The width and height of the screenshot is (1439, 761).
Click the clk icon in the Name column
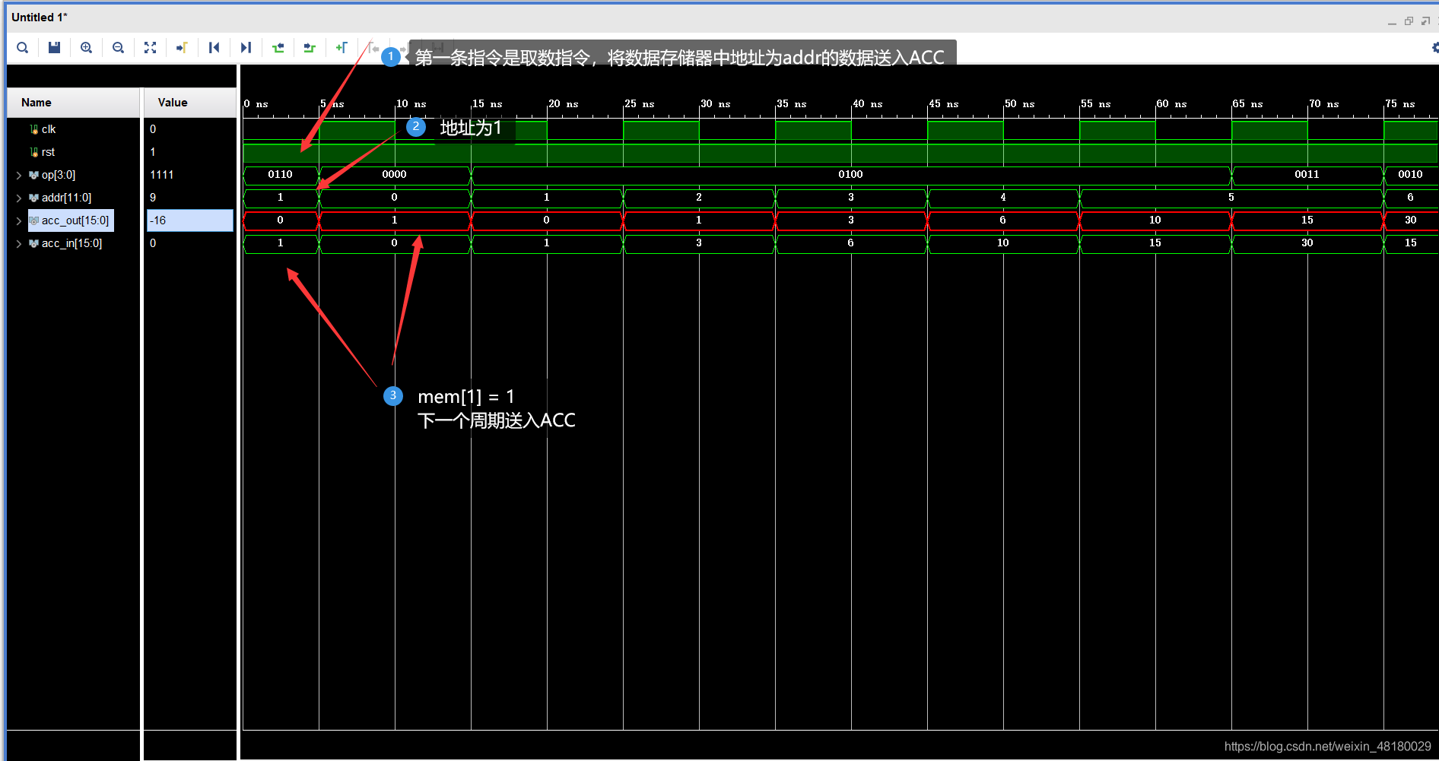[33, 129]
